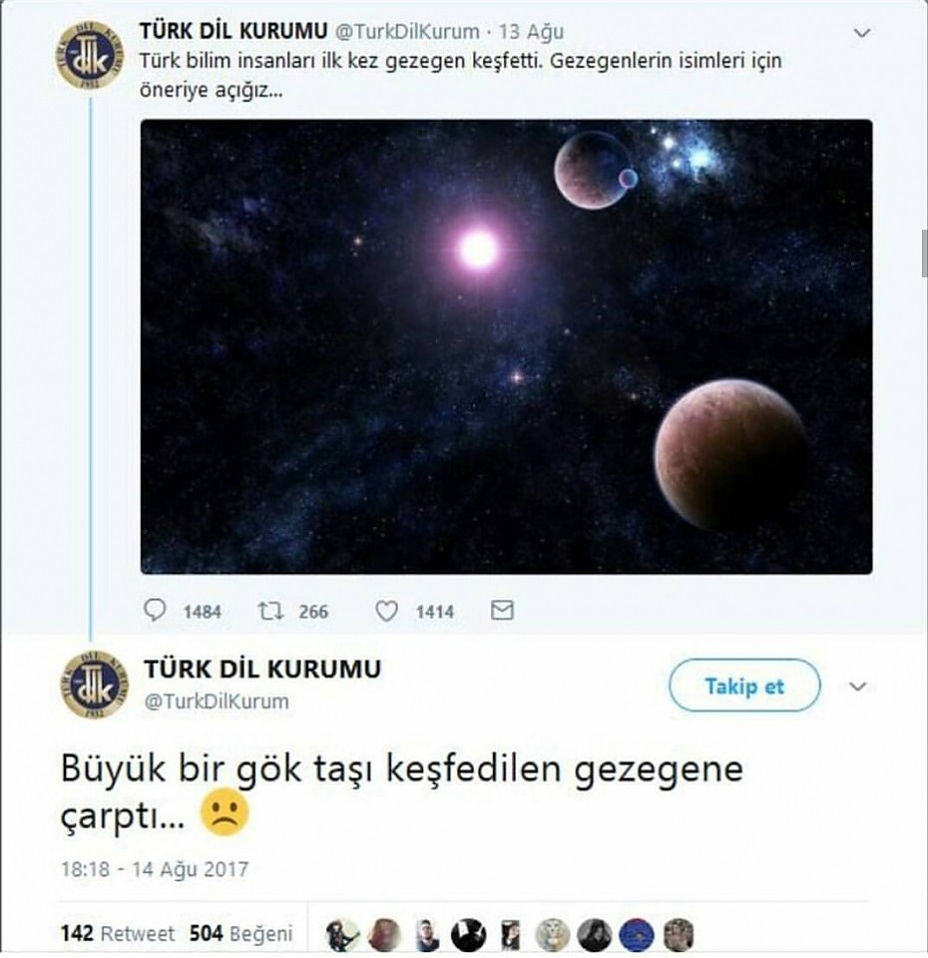The width and height of the screenshot is (928, 958).
Task: Retweet the planet discovery tweet
Action: click(x=270, y=611)
